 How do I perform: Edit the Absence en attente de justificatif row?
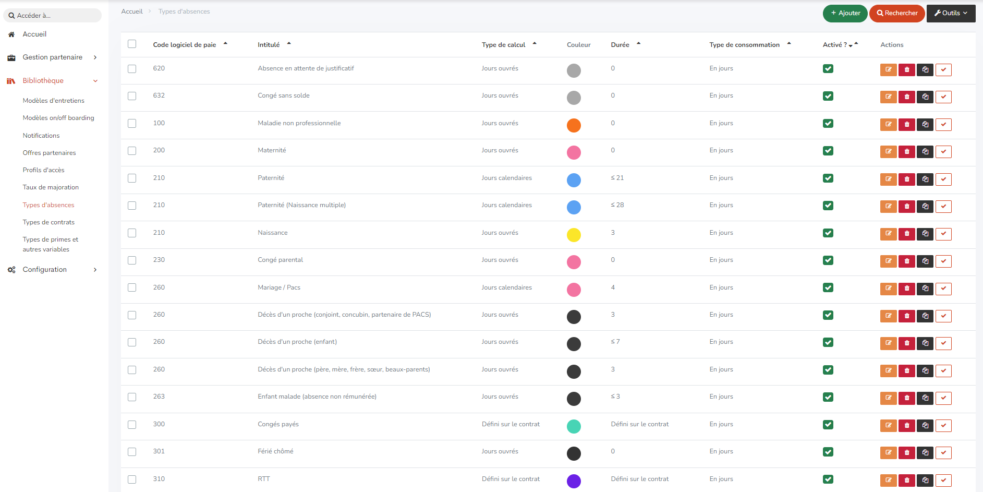[x=888, y=70]
